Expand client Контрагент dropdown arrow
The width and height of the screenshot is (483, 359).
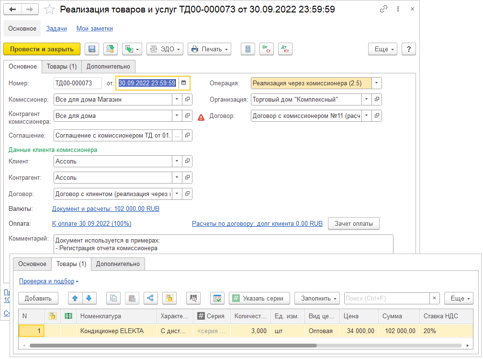(x=177, y=177)
